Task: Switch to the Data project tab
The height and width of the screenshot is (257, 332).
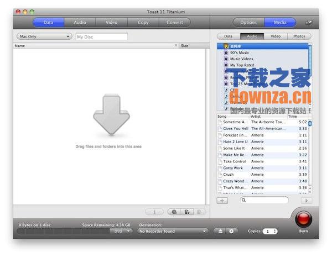Action: tap(49, 23)
